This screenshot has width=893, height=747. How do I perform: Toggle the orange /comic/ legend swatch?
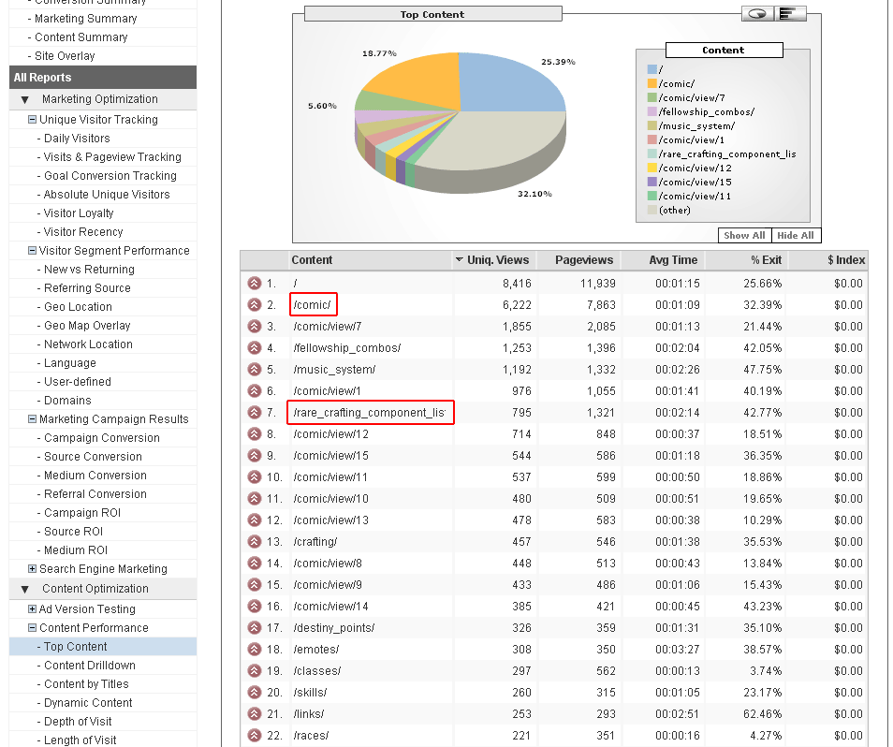coord(652,83)
